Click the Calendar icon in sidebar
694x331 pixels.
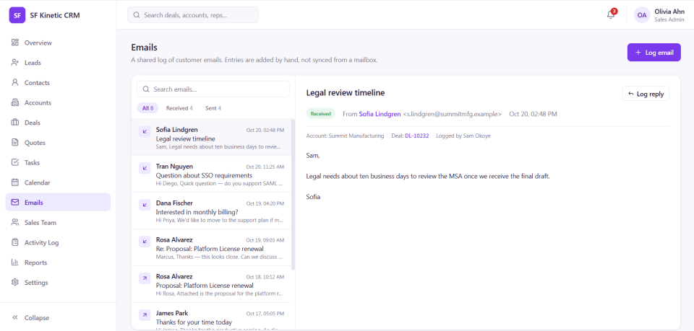pyautogui.click(x=15, y=182)
